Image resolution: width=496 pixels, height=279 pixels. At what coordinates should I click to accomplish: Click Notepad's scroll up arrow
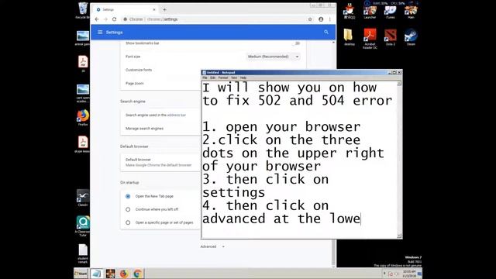(399, 83)
